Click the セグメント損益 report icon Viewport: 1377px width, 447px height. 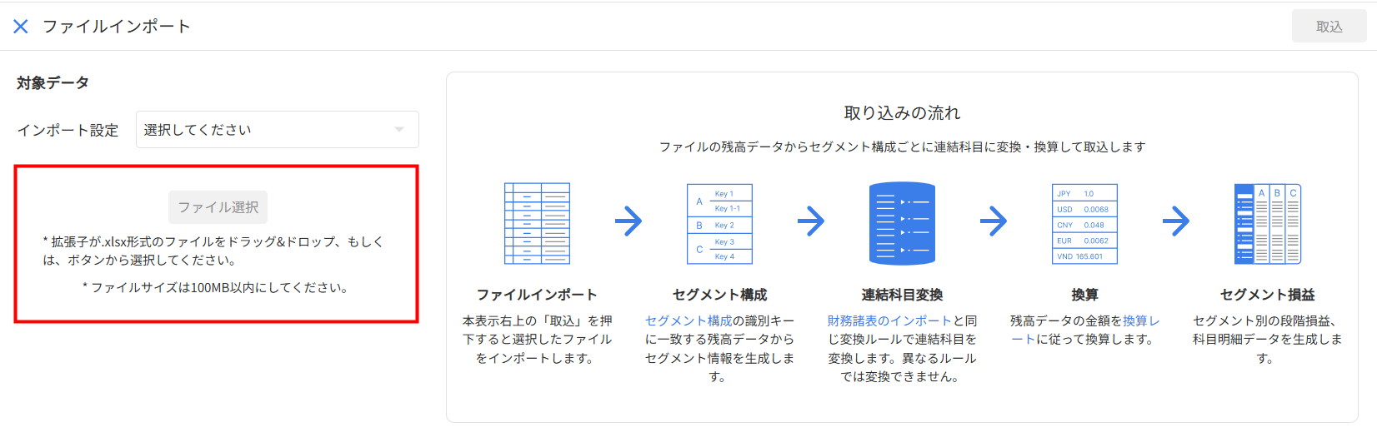[1267, 223]
